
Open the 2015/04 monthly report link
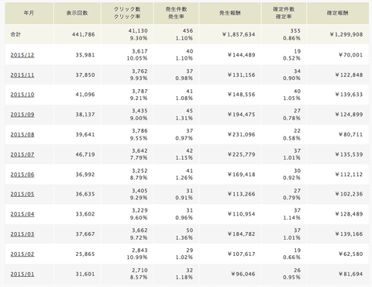pos(22,214)
